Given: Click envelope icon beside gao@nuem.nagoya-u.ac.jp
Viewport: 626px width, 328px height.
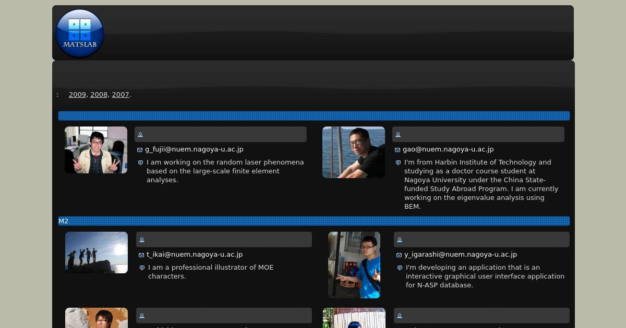Looking at the screenshot, I should click(398, 150).
